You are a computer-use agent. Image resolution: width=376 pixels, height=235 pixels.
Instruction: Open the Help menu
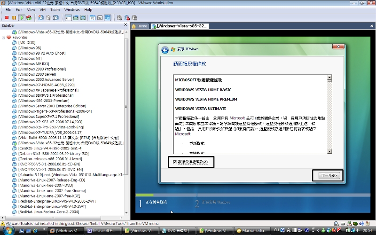(x=88, y=9)
